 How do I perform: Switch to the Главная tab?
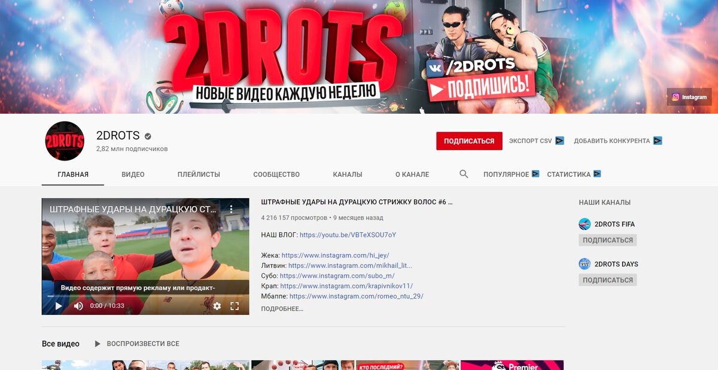click(x=73, y=174)
